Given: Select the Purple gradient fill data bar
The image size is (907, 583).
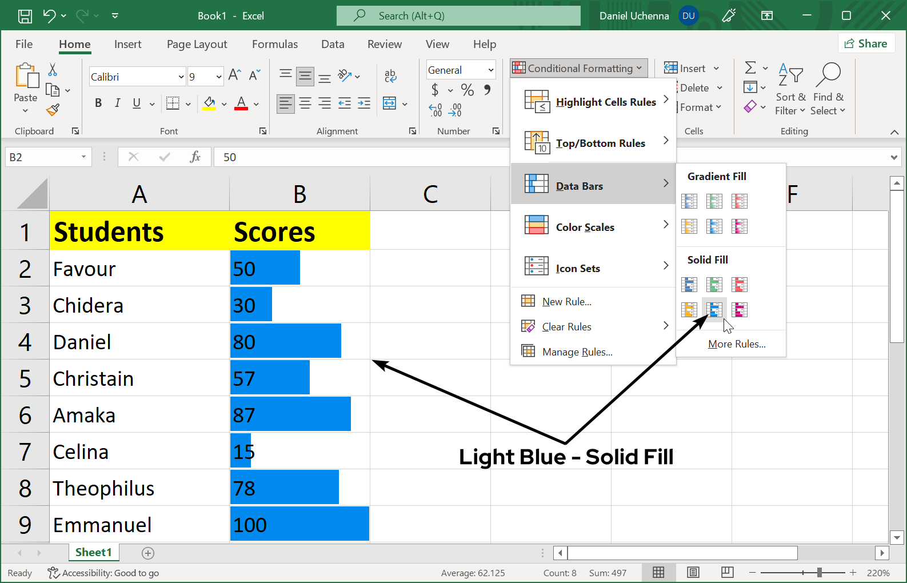Looking at the screenshot, I should (x=740, y=226).
